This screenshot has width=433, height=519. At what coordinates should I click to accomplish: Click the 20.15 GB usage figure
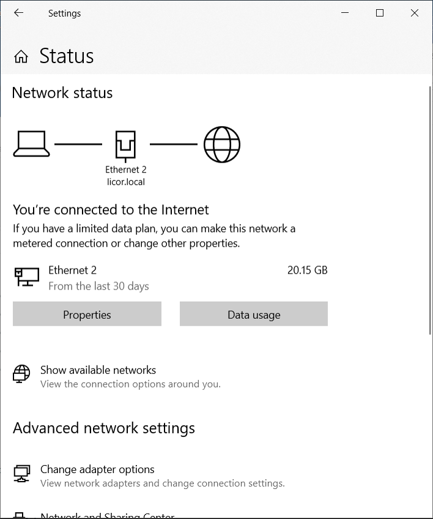(307, 270)
